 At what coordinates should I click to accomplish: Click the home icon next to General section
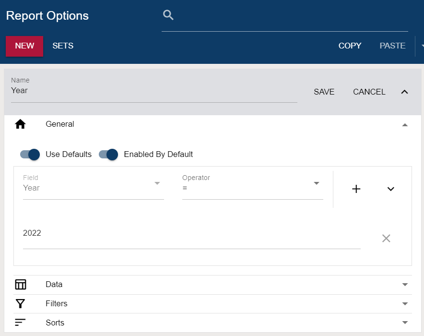pos(20,124)
